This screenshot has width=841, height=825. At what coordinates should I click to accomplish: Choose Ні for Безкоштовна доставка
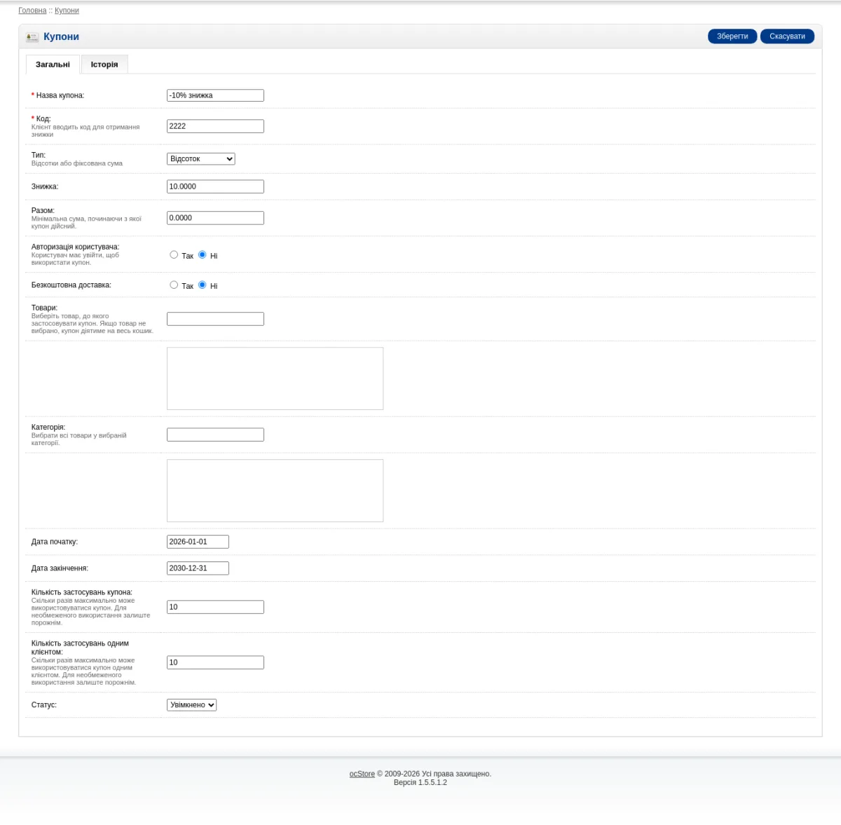pyautogui.click(x=203, y=285)
